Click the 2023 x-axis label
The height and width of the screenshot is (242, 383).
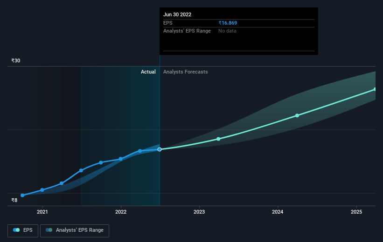point(199,212)
